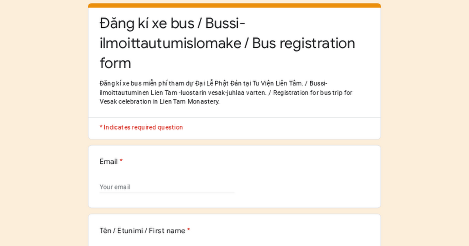Click the '* Indicates required question' notice
The height and width of the screenshot is (246, 469).
coord(141,127)
